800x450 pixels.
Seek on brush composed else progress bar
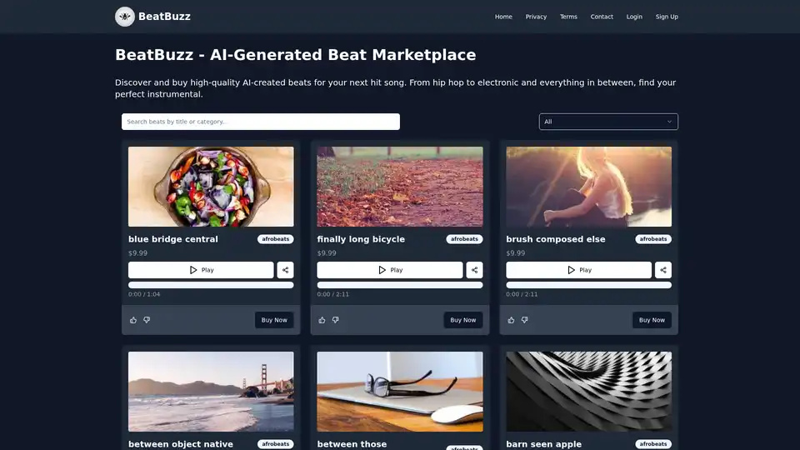[x=589, y=285]
